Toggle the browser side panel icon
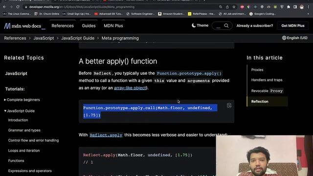This screenshot has width=313, height=176. pos(295,7)
